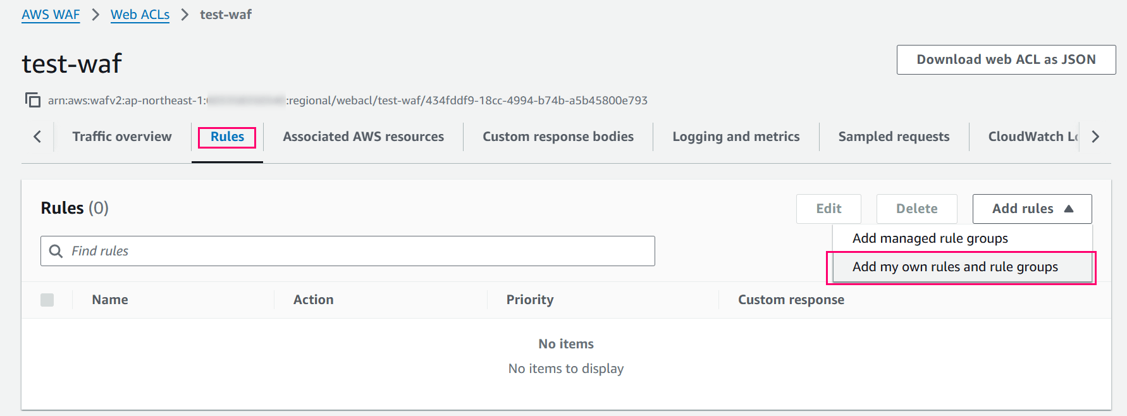Select the Rules tab
1127x416 pixels.
(x=227, y=137)
